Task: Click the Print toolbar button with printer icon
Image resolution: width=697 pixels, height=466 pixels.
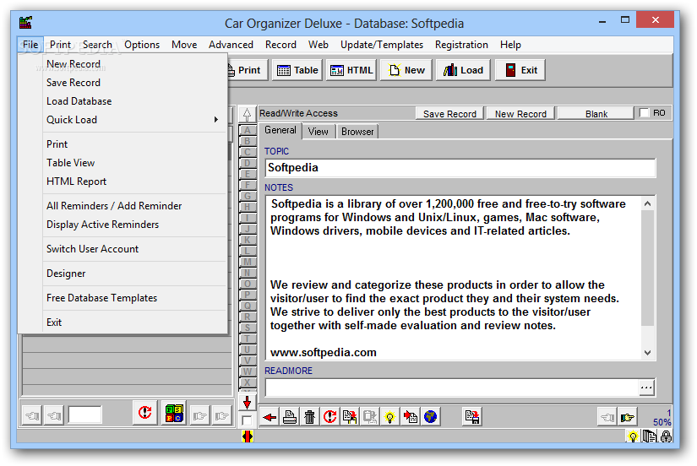Action: coord(248,70)
